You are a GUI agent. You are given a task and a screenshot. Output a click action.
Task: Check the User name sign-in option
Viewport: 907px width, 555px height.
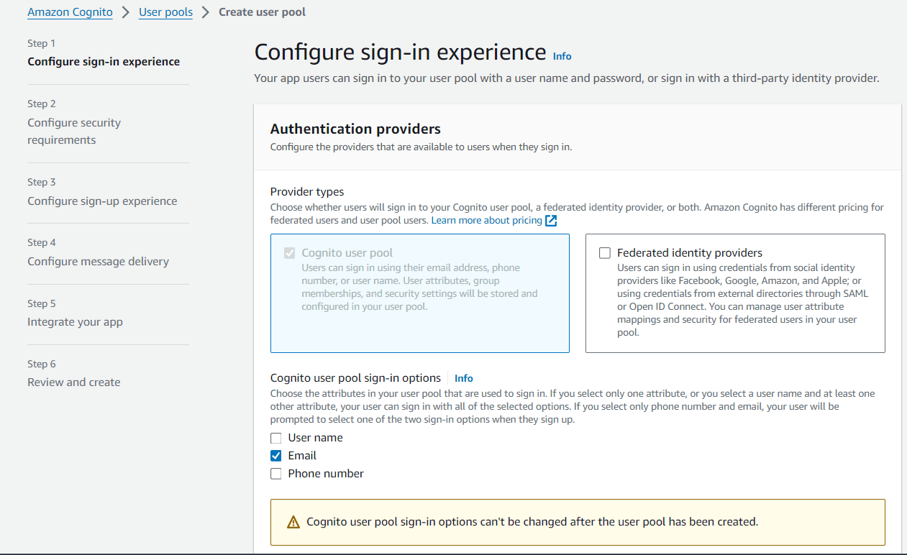(x=276, y=438)
